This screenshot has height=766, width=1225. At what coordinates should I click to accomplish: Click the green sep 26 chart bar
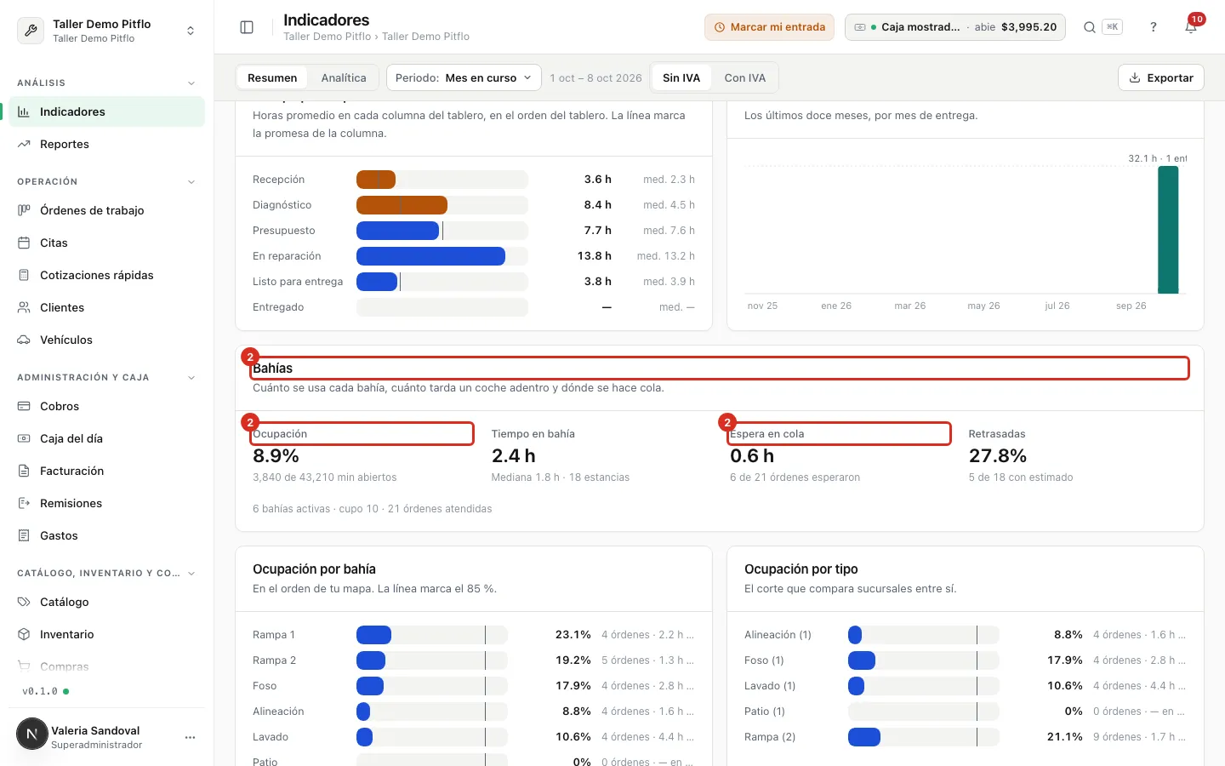pos(1168,230)
